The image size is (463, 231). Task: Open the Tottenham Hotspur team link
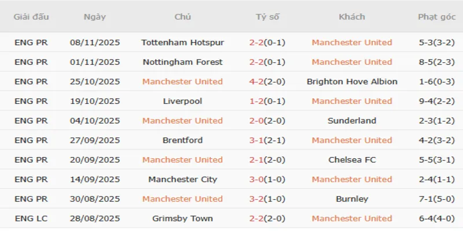pos(182,42)
